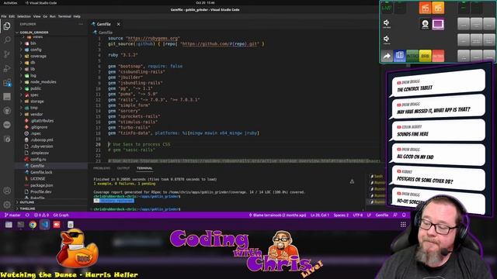Open the Manage gear in the activity bar

coord(7,205)
